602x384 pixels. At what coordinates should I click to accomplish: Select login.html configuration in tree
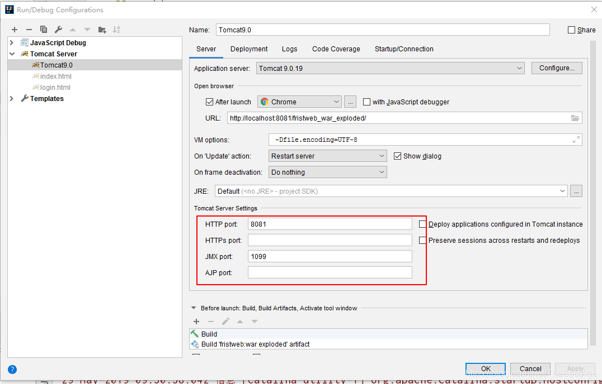(95, 87)
